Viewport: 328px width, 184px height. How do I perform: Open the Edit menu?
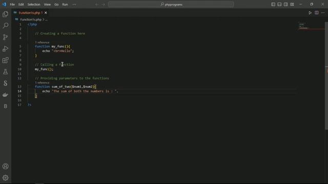click(x=21, y=5)
